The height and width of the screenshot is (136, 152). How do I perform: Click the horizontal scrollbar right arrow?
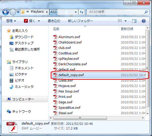point(143,118)
